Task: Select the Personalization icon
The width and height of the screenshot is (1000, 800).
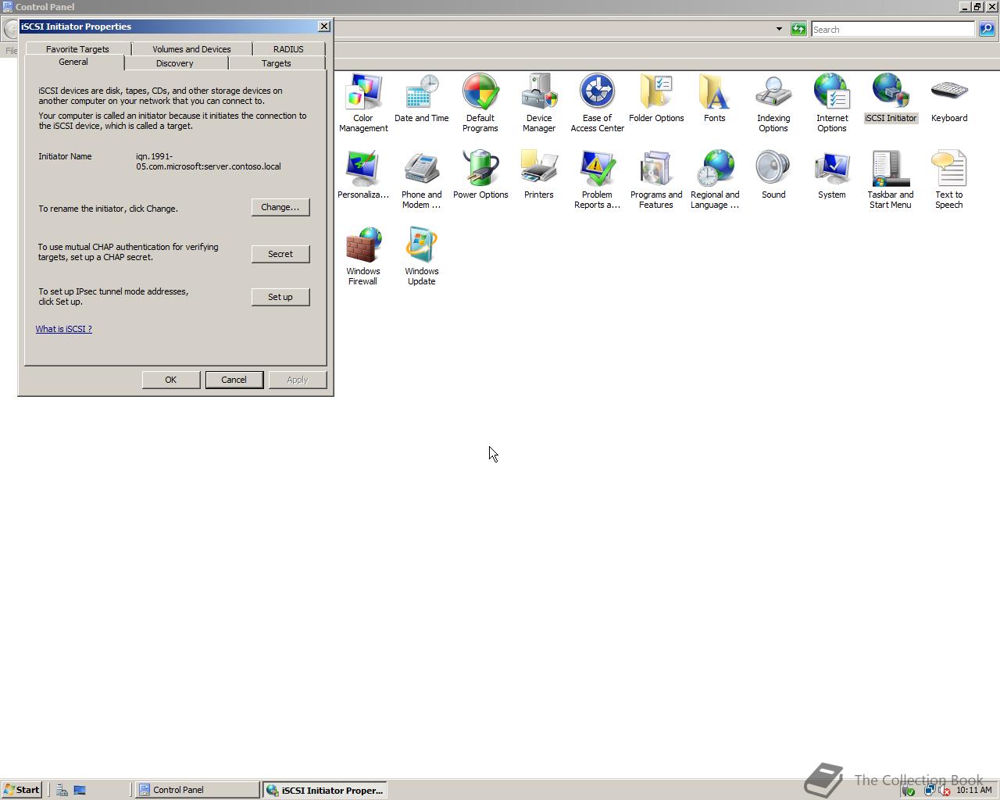Action: click(x=363, y=175)
